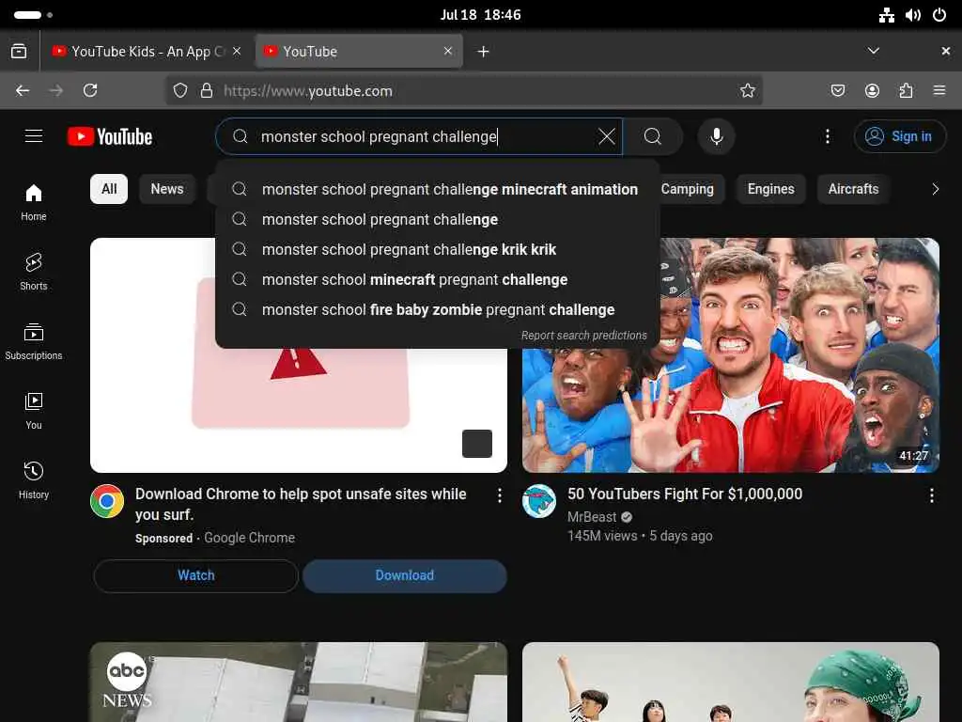Image resolution: width=962 pixels, height=722 pixels.
Task: Select the Aircrafts filter chip
Action: (853, 189)
